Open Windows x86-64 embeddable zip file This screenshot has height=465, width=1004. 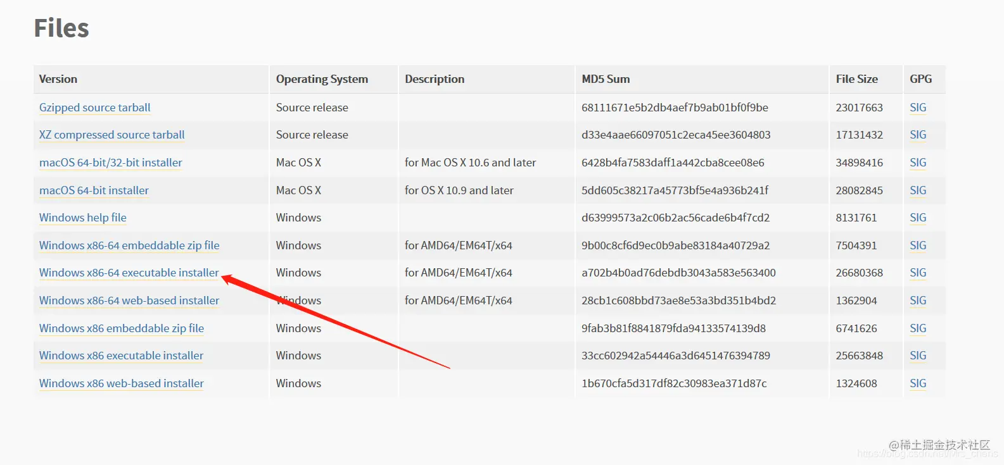129,245
